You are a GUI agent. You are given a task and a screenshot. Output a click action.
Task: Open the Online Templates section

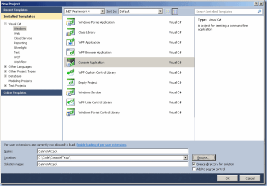click(31, 92)
